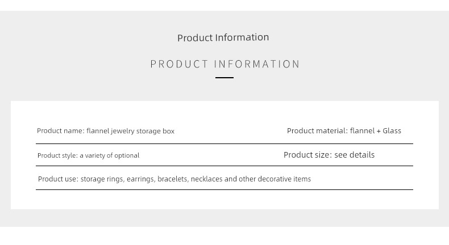Image resolution: width=449 pixels, height=245 pixels.
Task: Click the "see details" size text
Action: pyautogui.click(x=355, y=155)
